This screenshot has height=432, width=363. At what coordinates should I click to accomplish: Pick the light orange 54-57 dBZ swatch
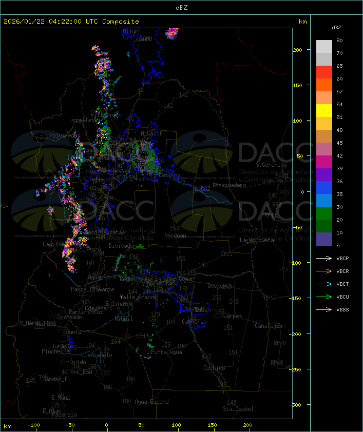click(x=324, y=98)
